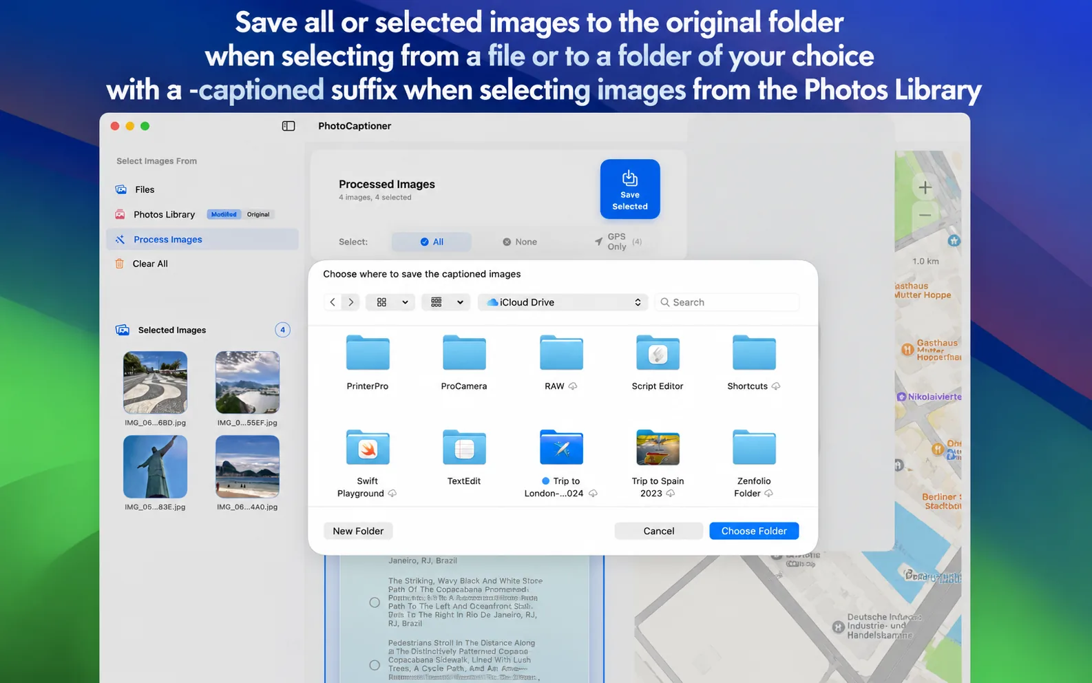Open the icon view mode dropdown
Viewport: 1092px width, 683px height.
pyautogui.click(x=390, y=302)
